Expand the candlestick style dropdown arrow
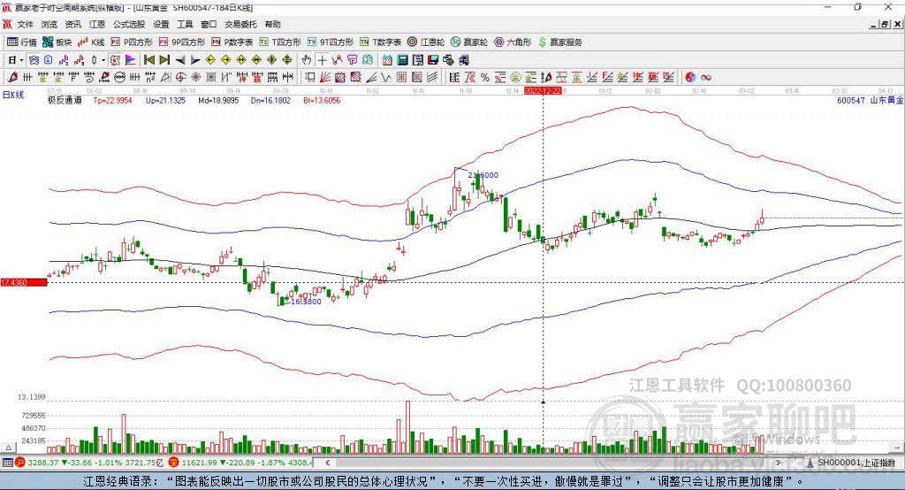905x490 pixels. click(103, 60)
